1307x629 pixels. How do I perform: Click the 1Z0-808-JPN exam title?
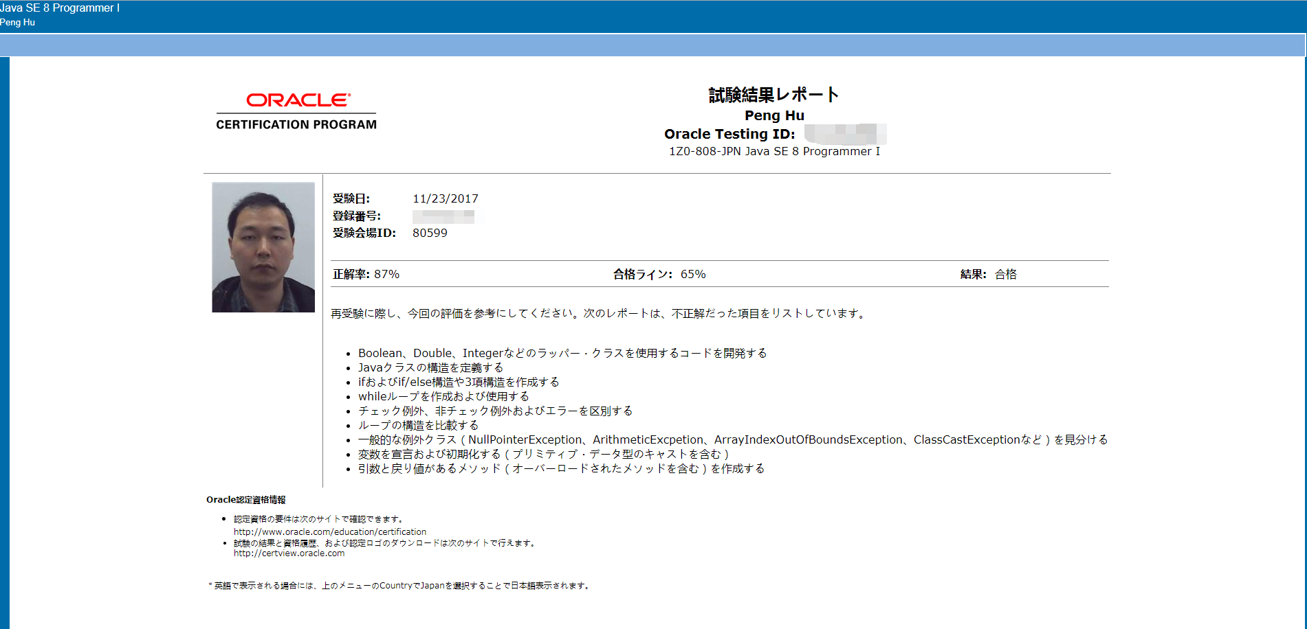pyautogui.click(x=774, y=152)
